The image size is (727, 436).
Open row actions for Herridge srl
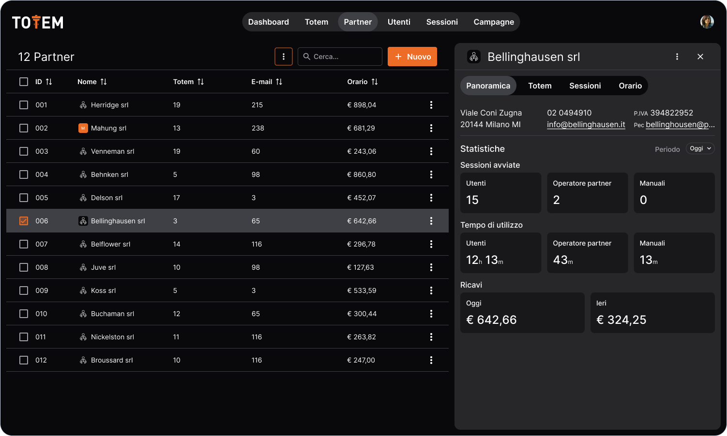pos(431,105)
